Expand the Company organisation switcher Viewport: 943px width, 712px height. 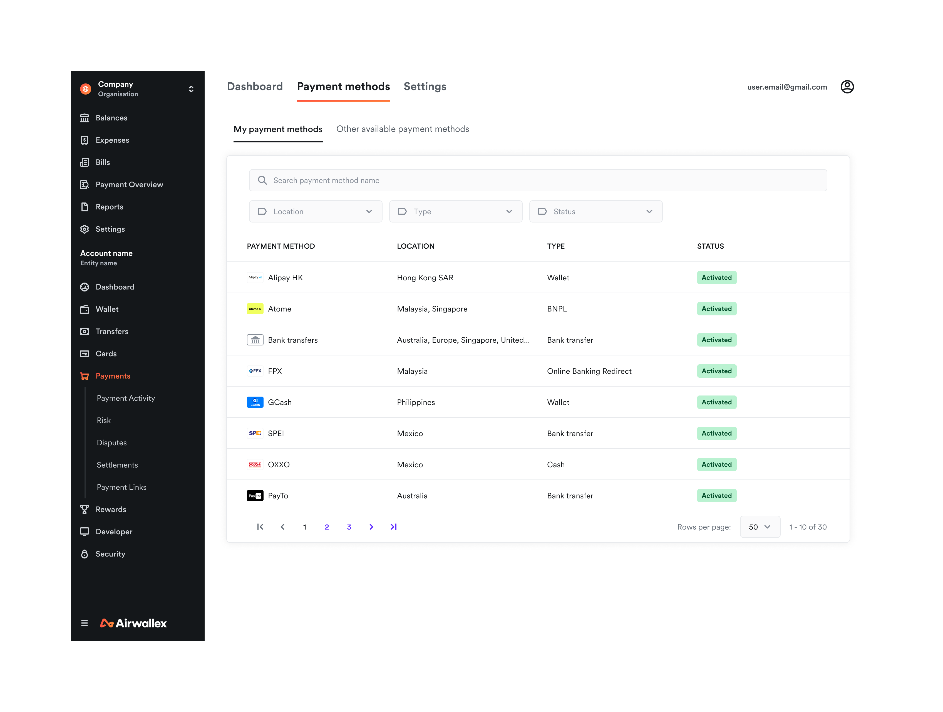[191, 89]
